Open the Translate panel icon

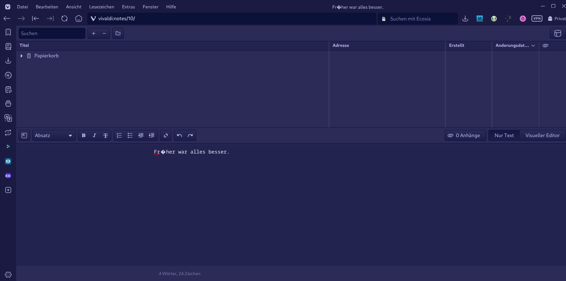(8, 118)
